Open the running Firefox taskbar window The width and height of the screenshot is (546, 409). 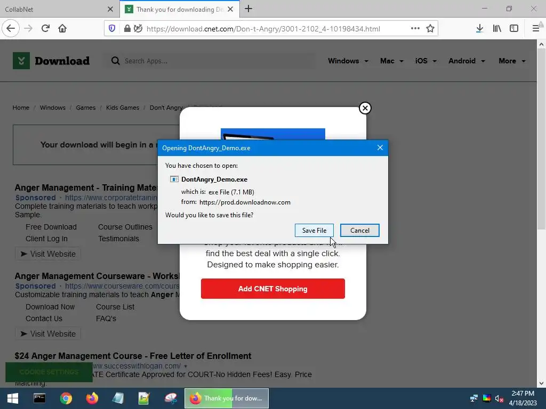tap(226, 398)
